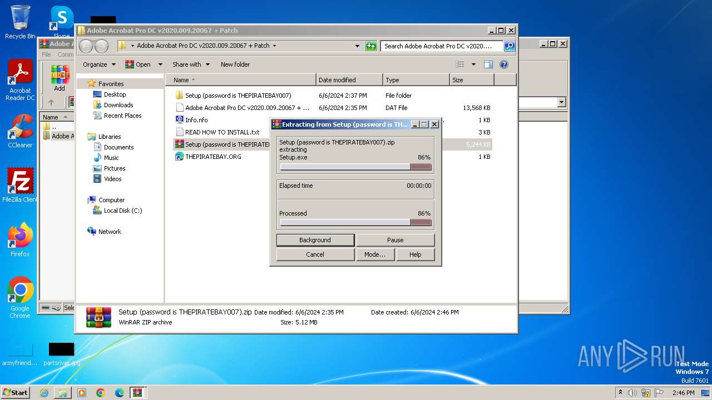The height and width of the screenshot is (400, 712).
Task: Open Documents library
Action: 118,147
